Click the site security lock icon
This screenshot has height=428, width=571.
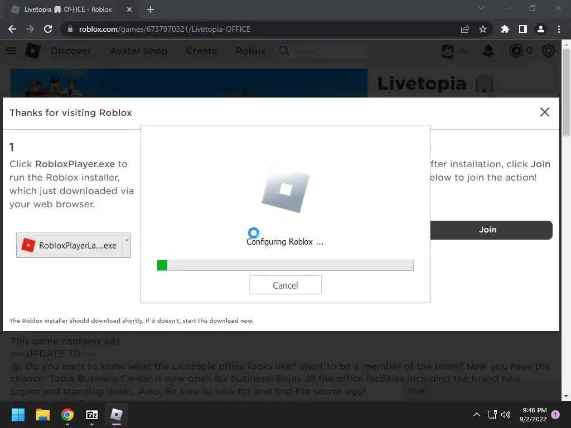pos(70,29)
